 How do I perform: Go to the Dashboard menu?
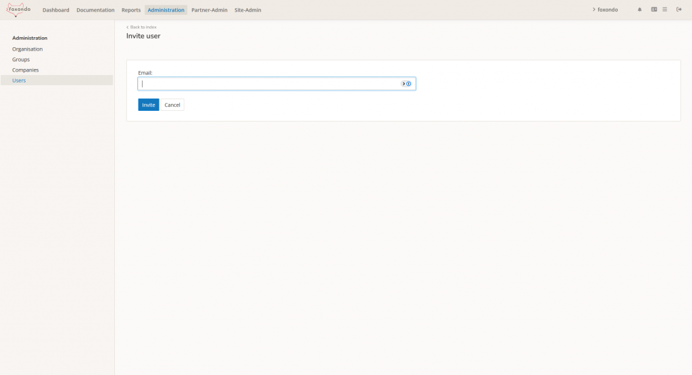(x=55, y=9)
